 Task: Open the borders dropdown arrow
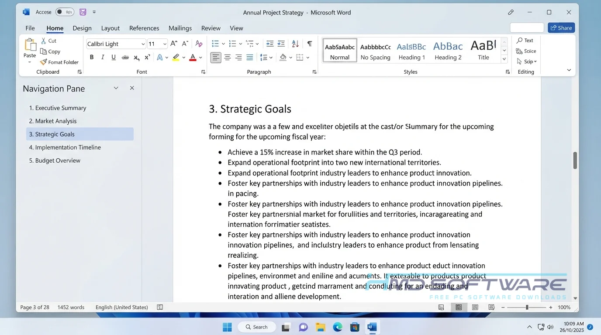click(x=307, y=57)
